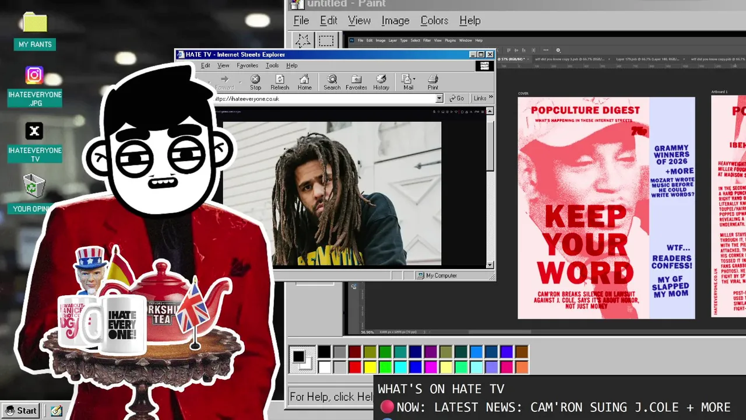Open the address bar dropdown arrow
This screenshot has height=420, width=746.
tap(439, 99)
